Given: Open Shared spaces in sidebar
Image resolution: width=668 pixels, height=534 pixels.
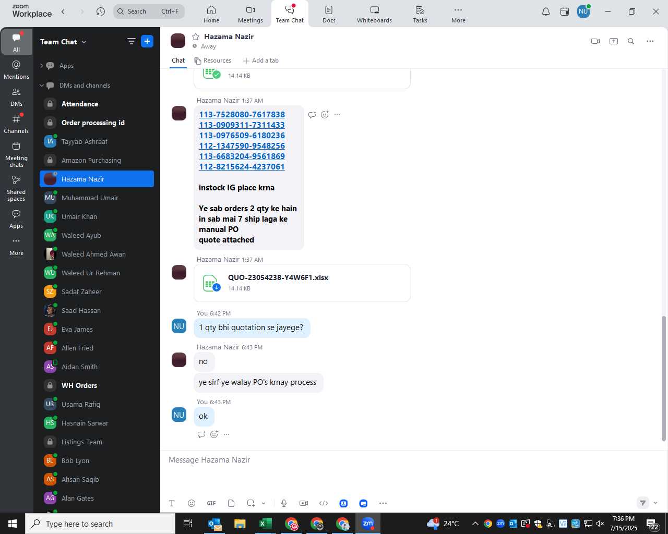Looking at the screenshot, I should (x=16, y=188).
